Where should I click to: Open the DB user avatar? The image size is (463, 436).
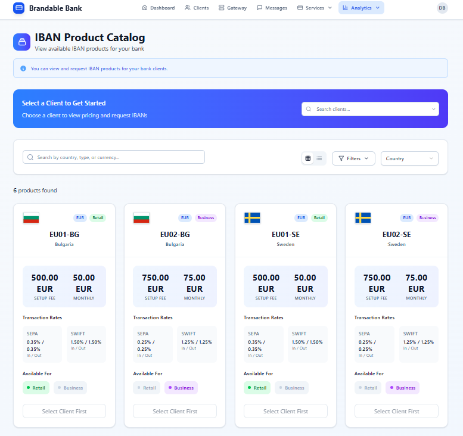442,8
